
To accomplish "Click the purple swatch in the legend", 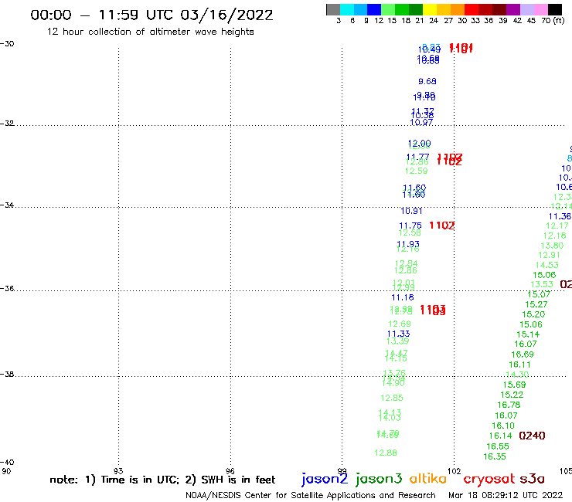I will coord(513,9).
